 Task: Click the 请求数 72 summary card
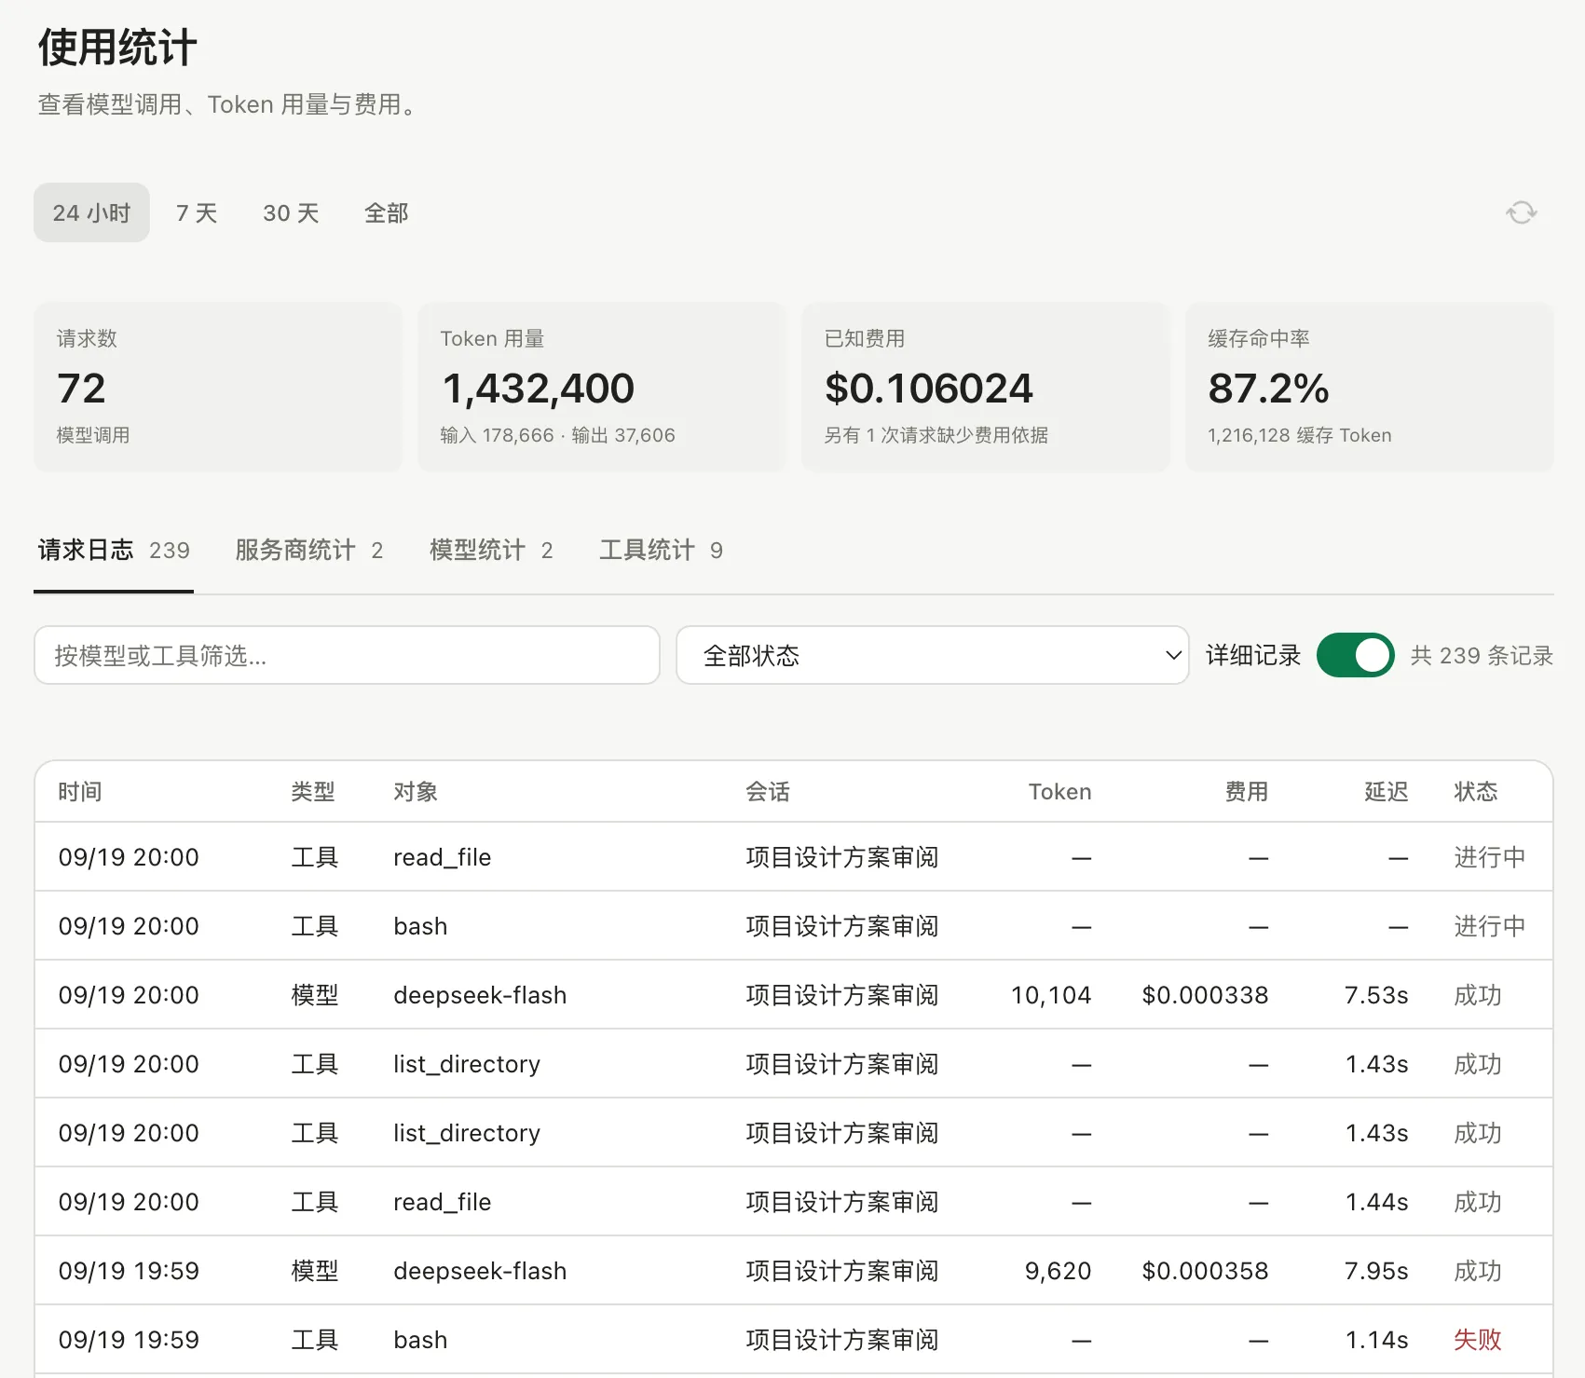[x=218, y=387]
